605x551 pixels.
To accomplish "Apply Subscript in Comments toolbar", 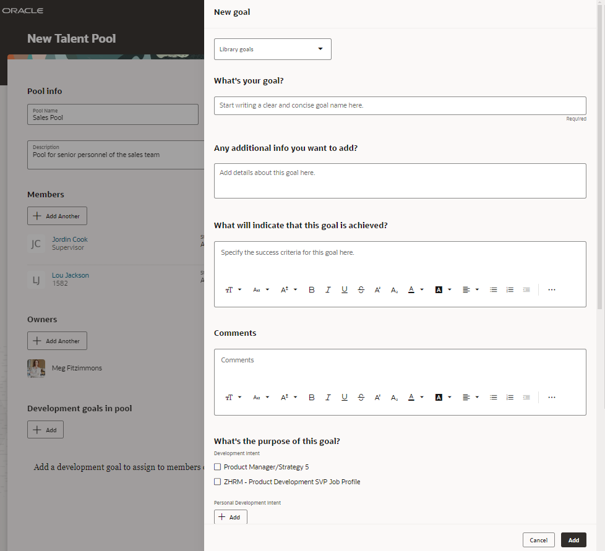I will pyautogui.click(x=394, y=397).
